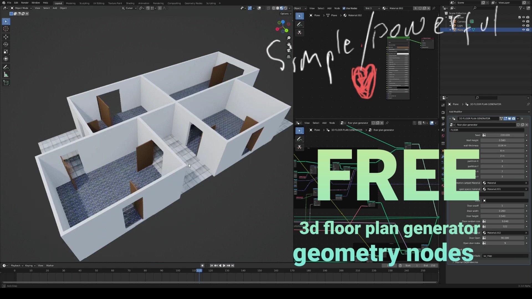Remove the Material.002 door material field
532x299 pixels.
click(x=526, y=233)
